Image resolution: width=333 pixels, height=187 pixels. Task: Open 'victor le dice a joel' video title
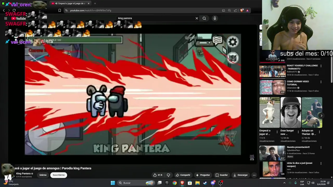[x=299, y=164]
